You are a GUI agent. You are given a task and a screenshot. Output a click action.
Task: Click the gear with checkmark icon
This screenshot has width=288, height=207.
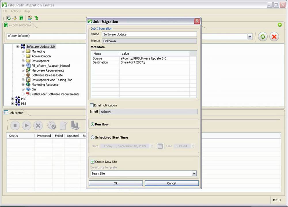click(x=52, y=125)
